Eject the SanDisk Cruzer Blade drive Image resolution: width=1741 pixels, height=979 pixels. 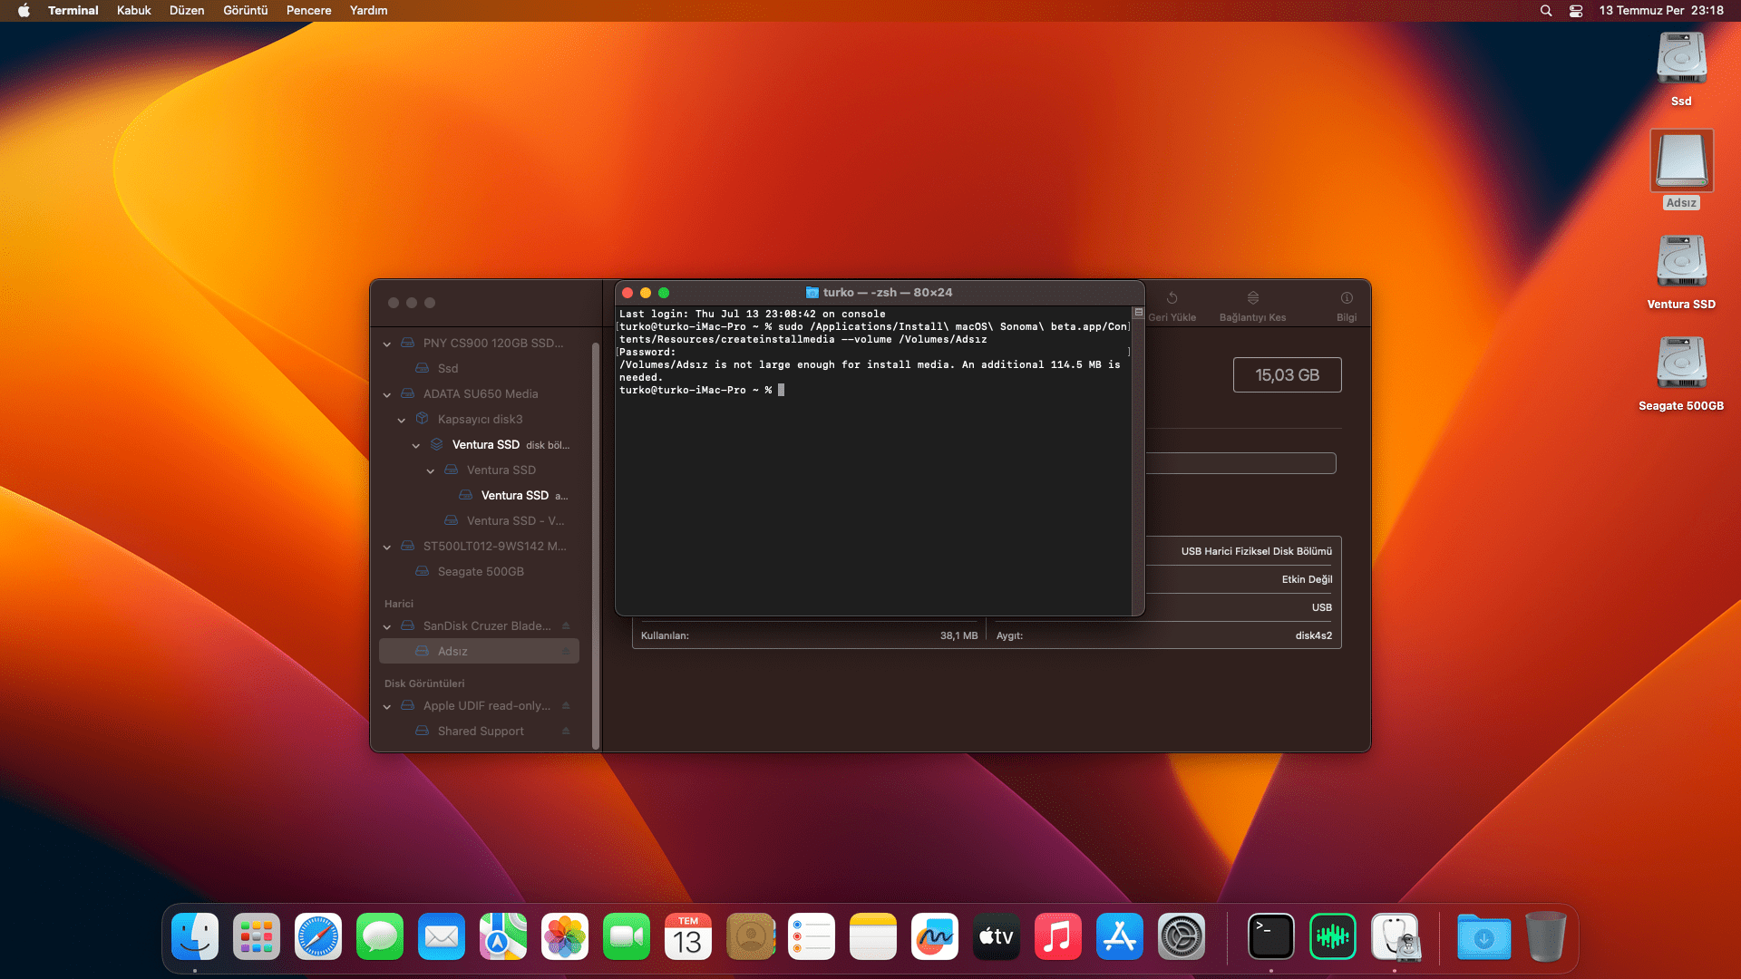tap(566, 626)
